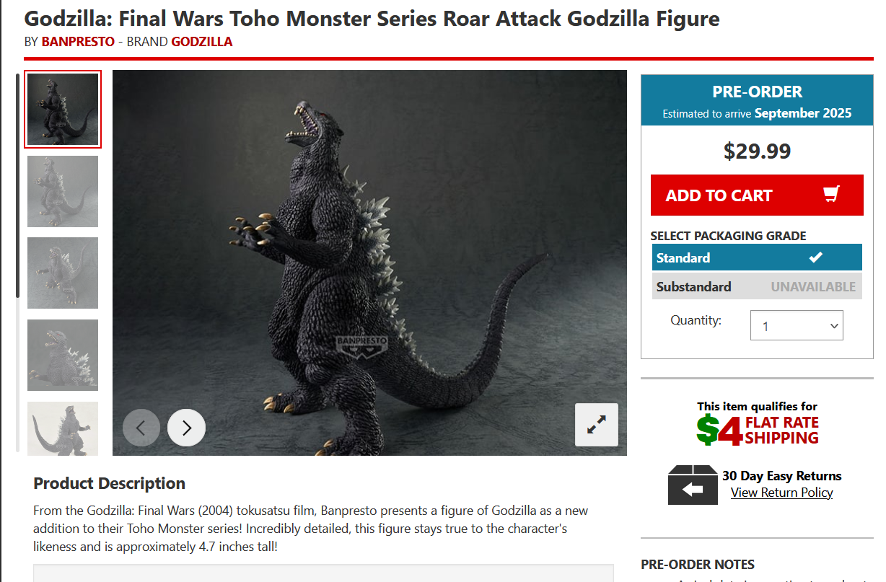This screenshot has width=886, height=582.
Task: Select the Standard packaging grade
Action: point(757,257)
